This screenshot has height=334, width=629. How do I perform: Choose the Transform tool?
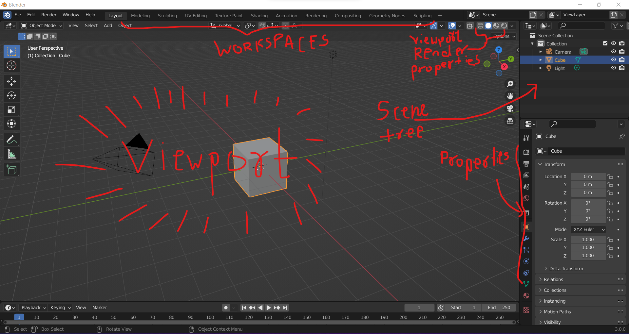click(x=11, y=124)
